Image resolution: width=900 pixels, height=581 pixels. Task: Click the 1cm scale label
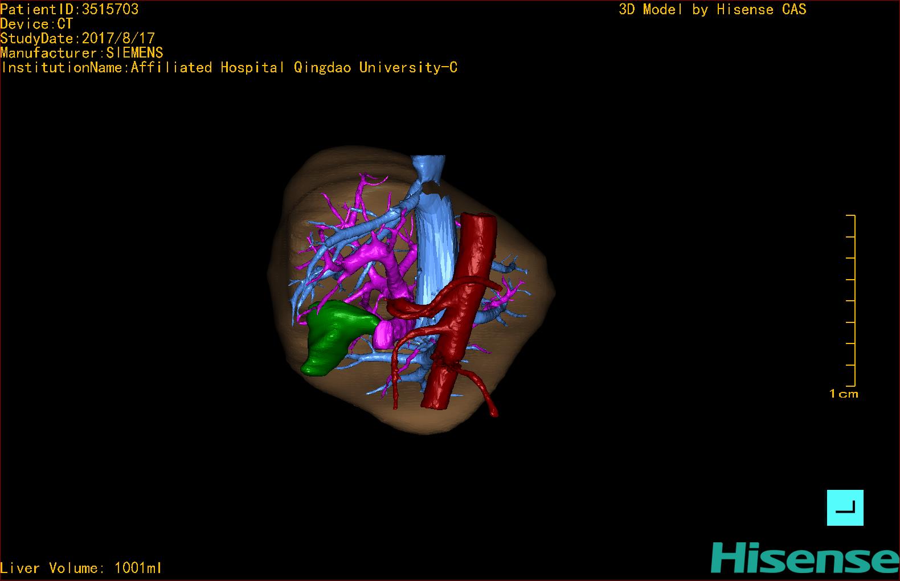(844, 394)
